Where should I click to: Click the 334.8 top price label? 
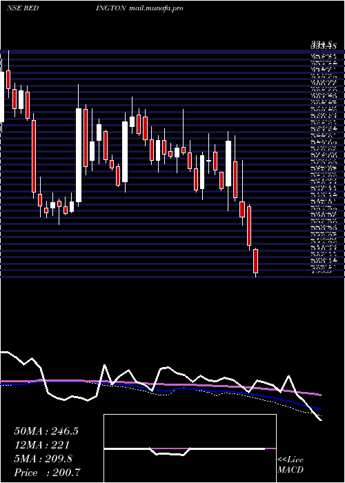(x=323, y=45)
